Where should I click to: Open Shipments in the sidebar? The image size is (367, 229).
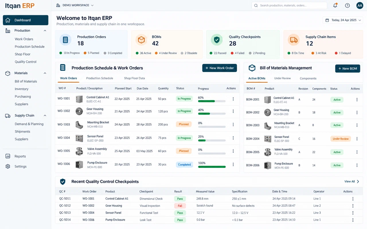[x=22, y=132]
